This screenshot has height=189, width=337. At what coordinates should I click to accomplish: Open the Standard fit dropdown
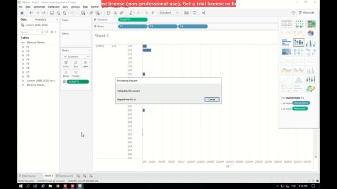point(168,13)
